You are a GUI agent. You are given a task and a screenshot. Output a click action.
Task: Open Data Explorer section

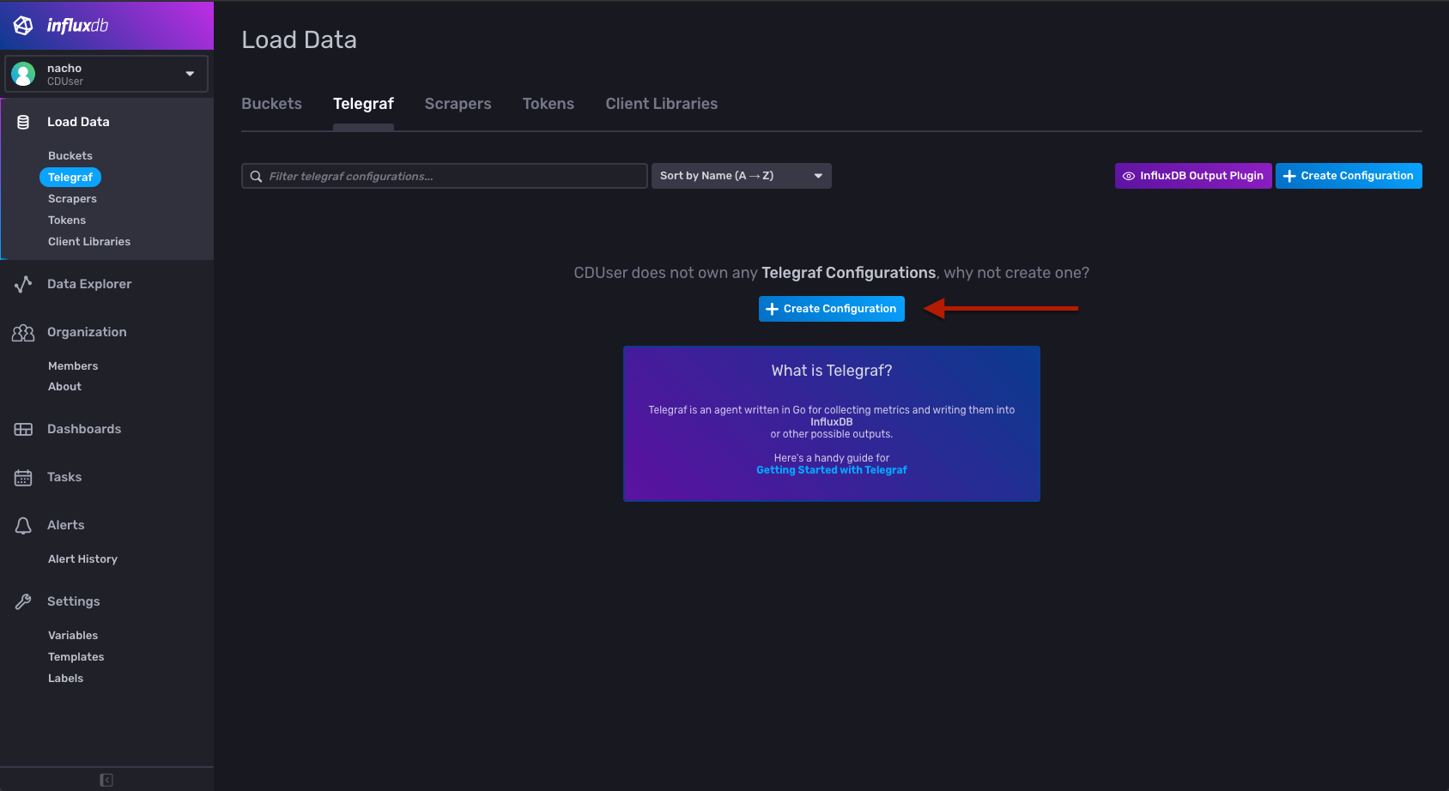click(x=89, y=284)
